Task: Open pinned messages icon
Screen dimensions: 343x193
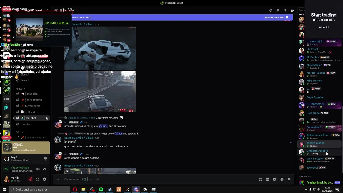Action: [x=285, y=10]
